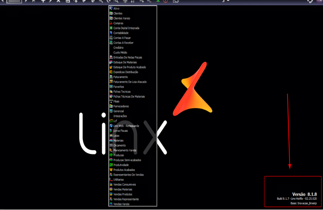The height and width of the screenshot is (210, 323).
Task: Open Vendas Varejo
Action: (121, 204)
